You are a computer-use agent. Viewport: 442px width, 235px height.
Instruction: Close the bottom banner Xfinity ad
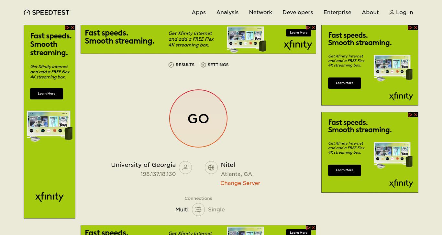pyautogui.click(x=313, y=228)
